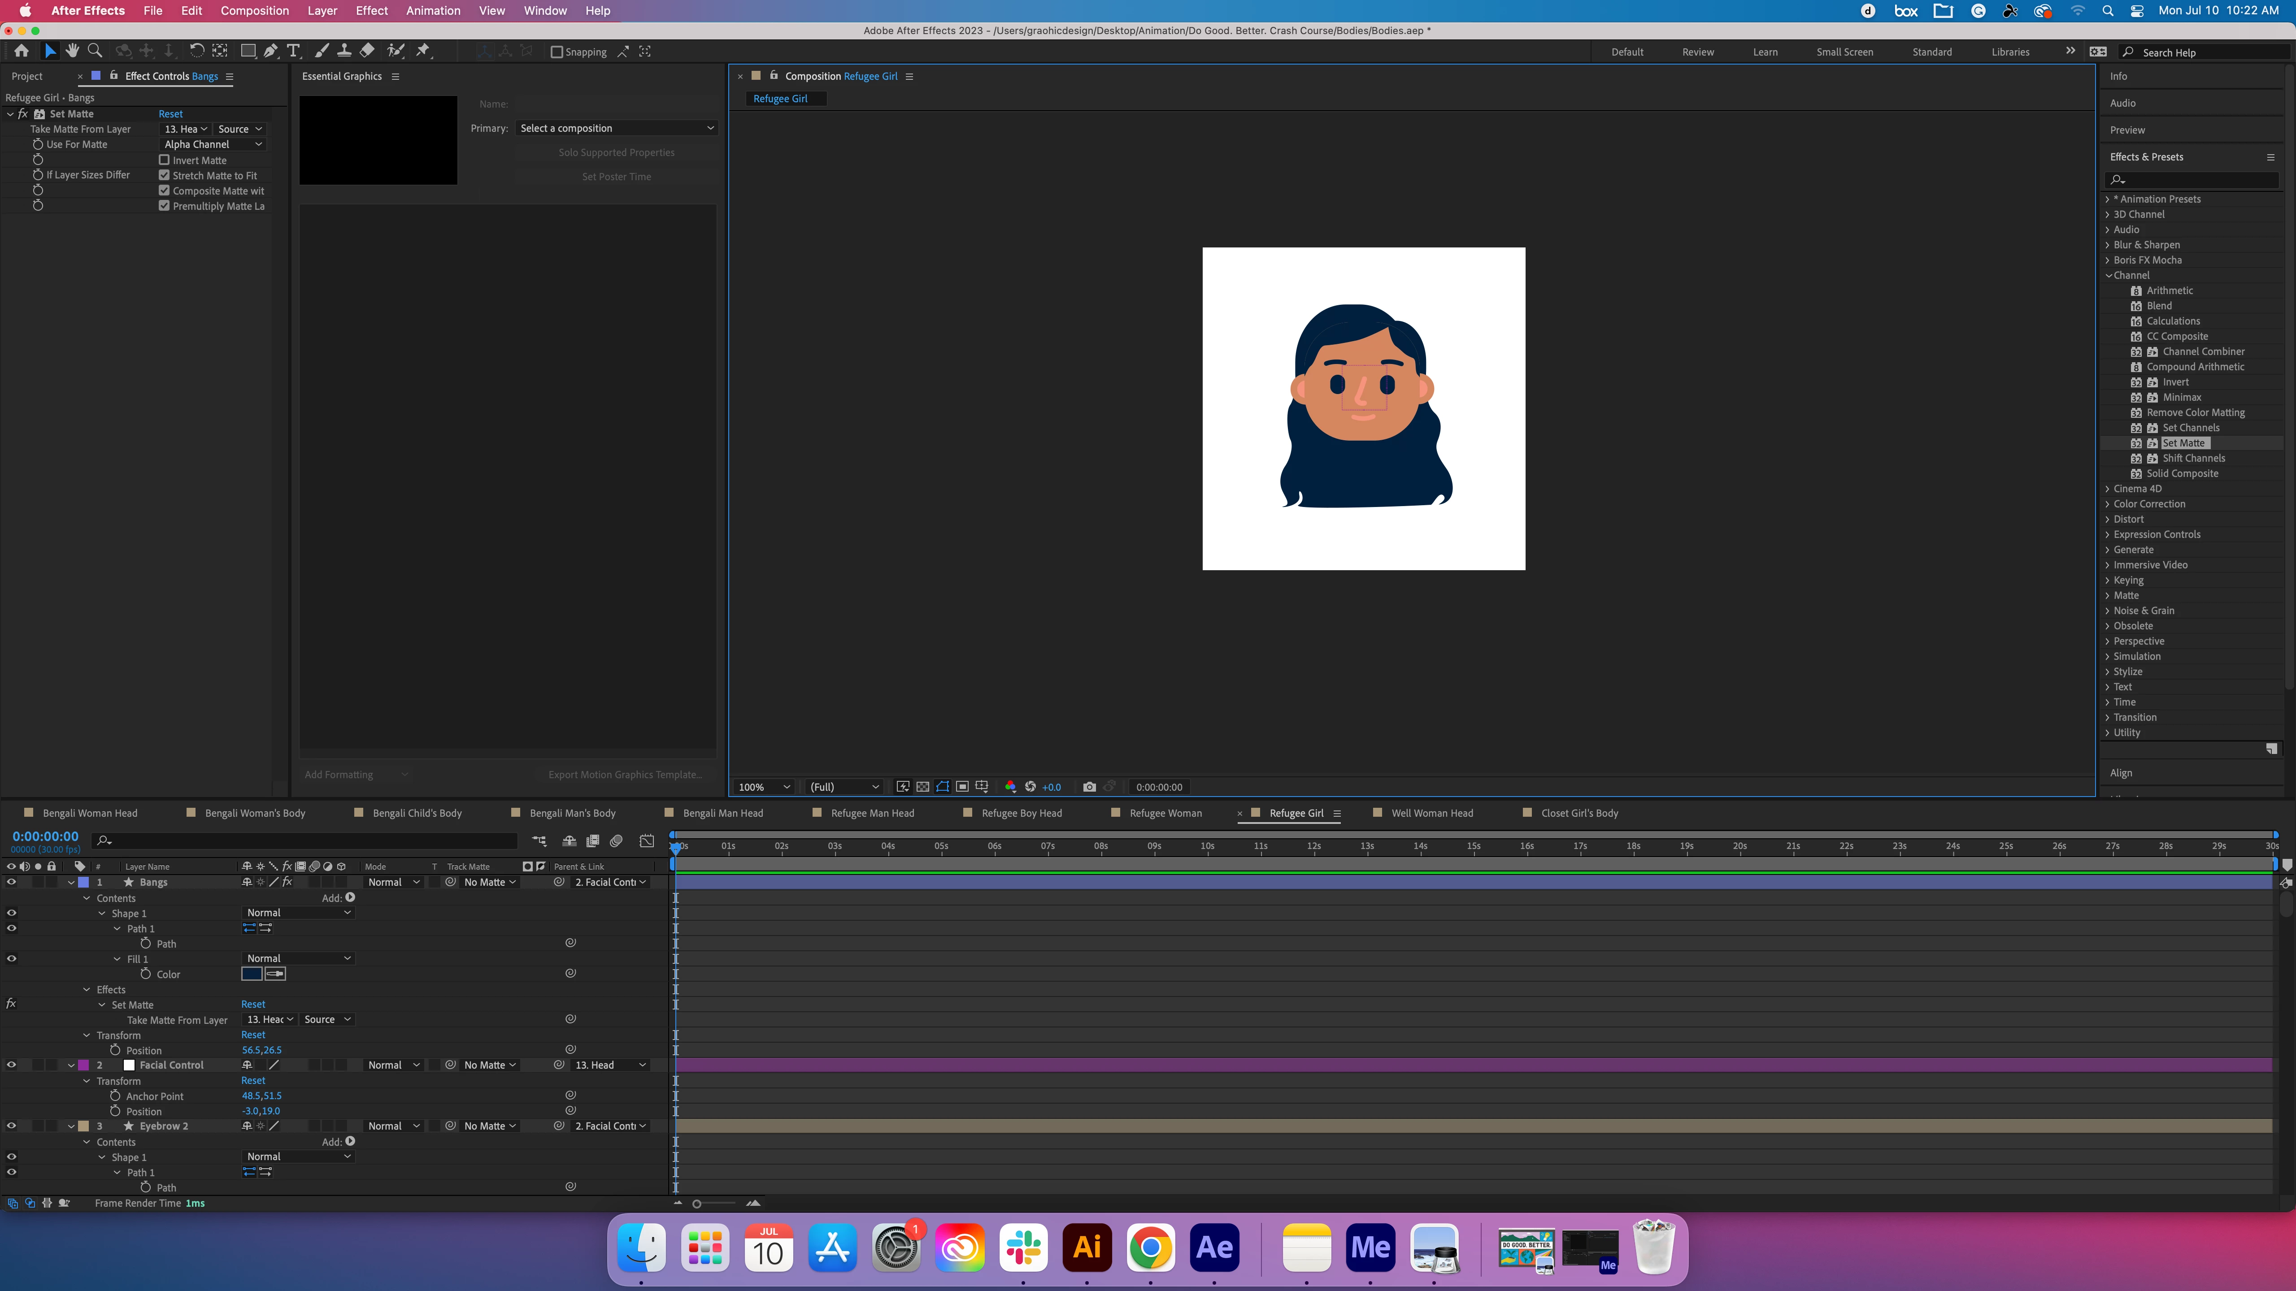Hide the Facial Control layer eye toggle
Viewport: 2296px width, 1291px height.
coord(12,1065)
